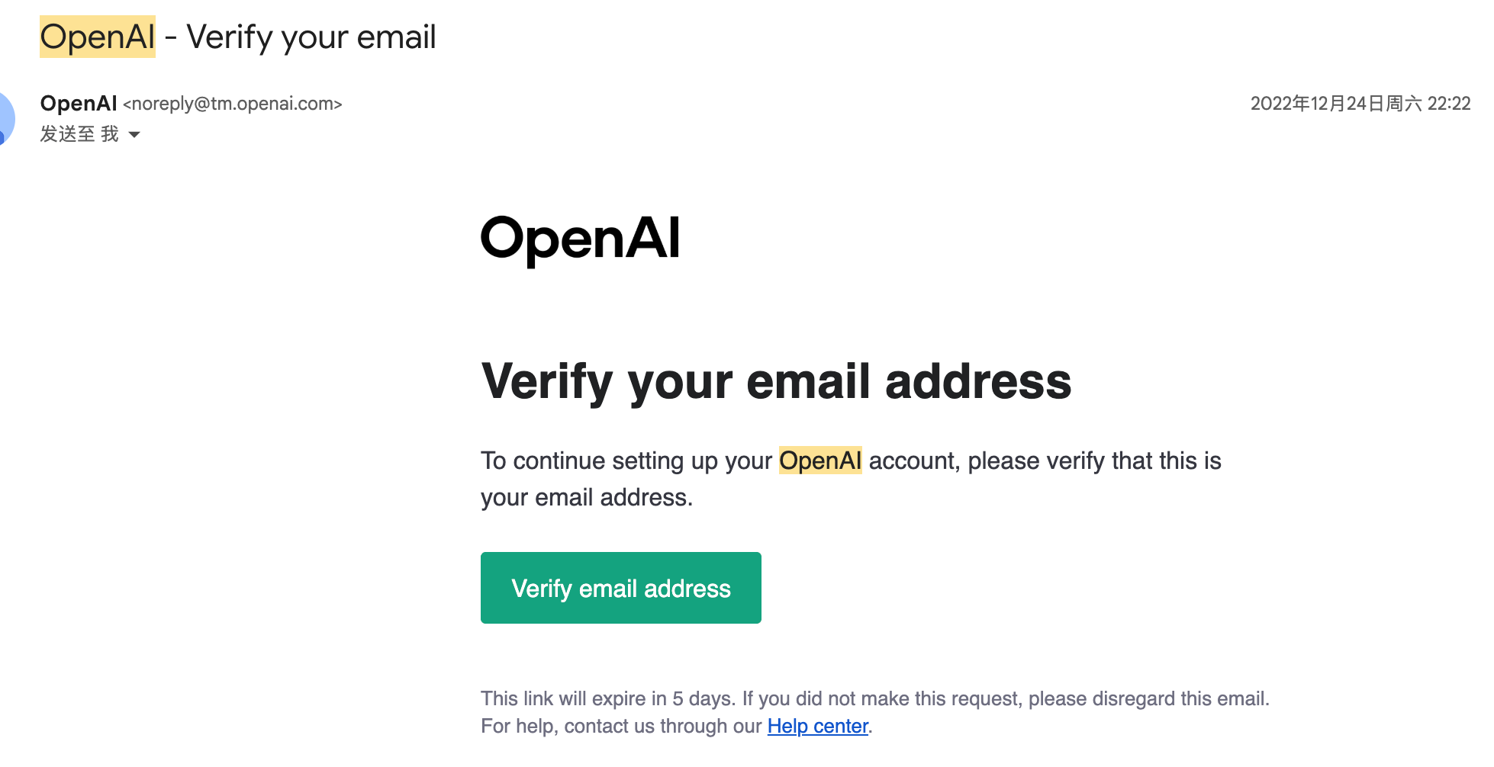Click highlighted OpenAI in the subject line
1494x767 pixels.
pos(98,37)
